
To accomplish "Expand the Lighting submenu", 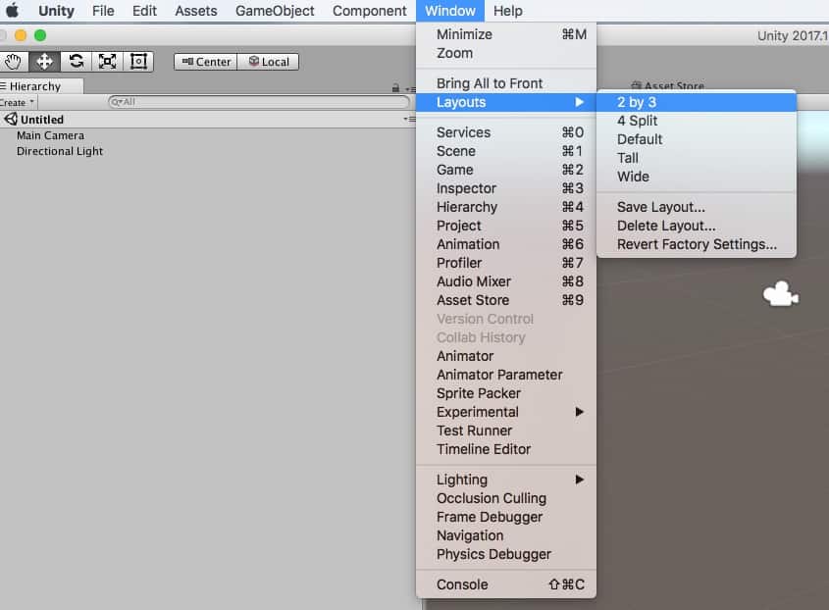I will point(506,480).
